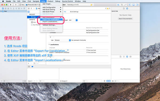This screenshot has height=101, width=160.
Task: Show the Quick Help inspector icon
Action: click(x=127, y=9)
